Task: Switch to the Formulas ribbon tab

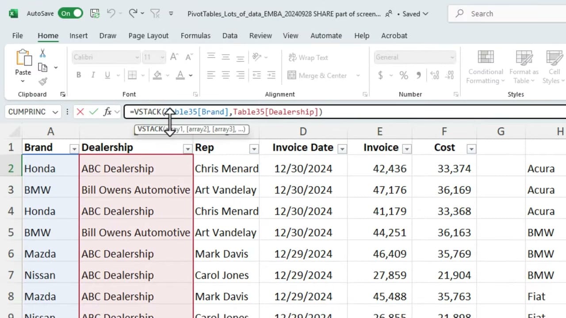Action: pos(195,36)
